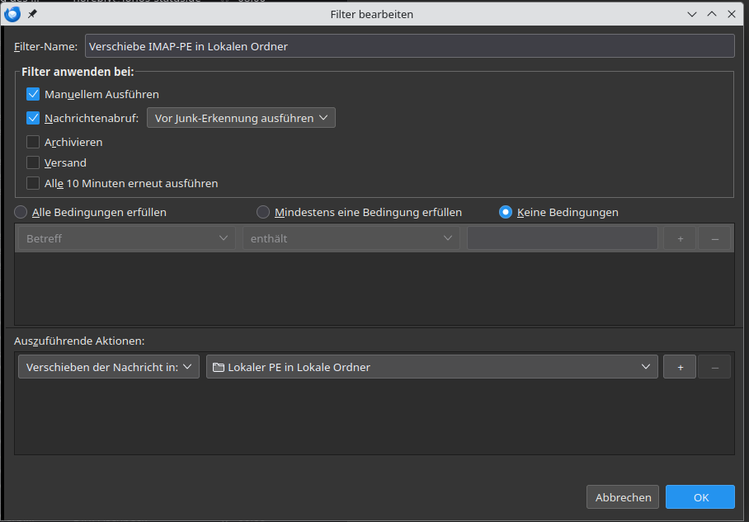
Task: Remove the action with the minus button
Action: pos(714,367)
